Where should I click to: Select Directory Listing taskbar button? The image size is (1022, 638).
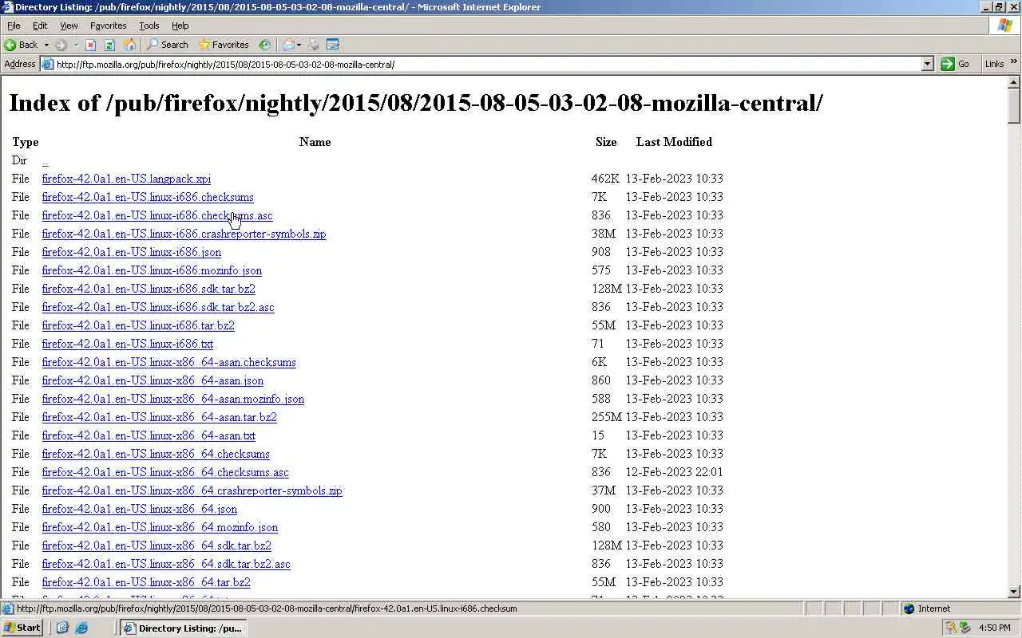coord(182,628)
